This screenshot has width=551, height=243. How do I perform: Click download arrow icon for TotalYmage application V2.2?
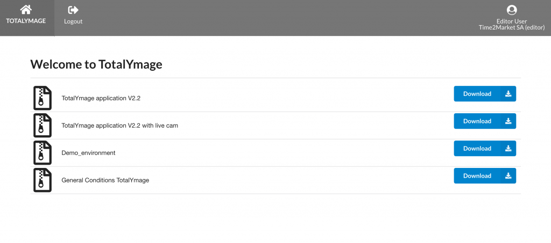pyautogui.click(x=508, y=94)
